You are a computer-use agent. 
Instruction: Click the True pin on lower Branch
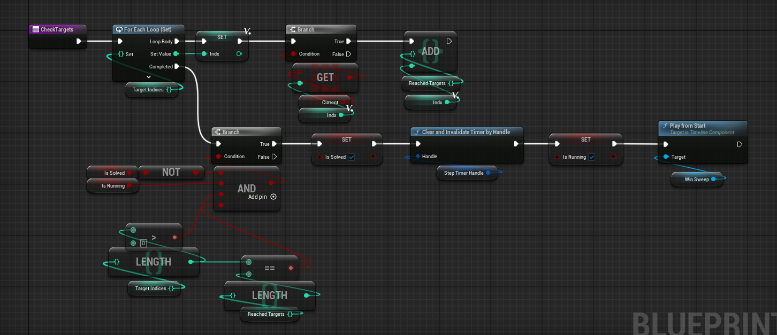coord(273,144)
